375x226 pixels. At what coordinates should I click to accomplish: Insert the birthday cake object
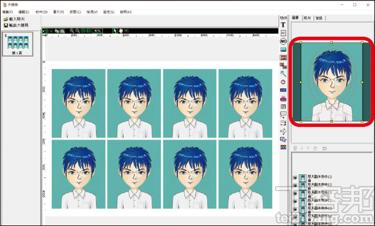[x=283, y=98]
